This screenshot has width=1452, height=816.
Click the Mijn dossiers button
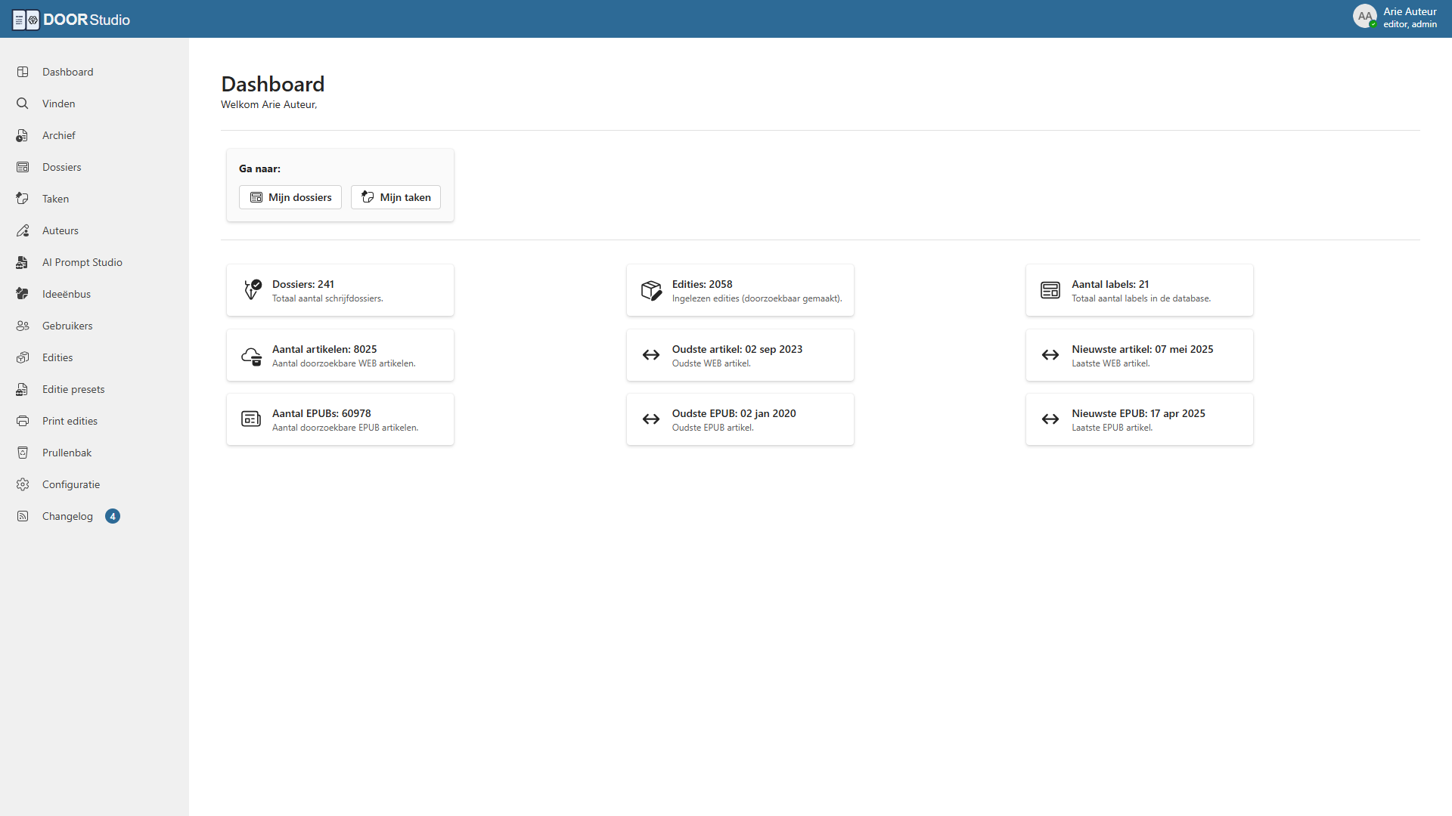[290, 196]
